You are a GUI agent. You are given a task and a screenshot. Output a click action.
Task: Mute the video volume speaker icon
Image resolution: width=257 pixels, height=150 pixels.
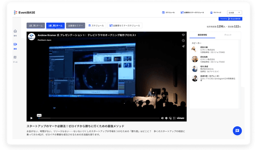(x=162, y=118)
